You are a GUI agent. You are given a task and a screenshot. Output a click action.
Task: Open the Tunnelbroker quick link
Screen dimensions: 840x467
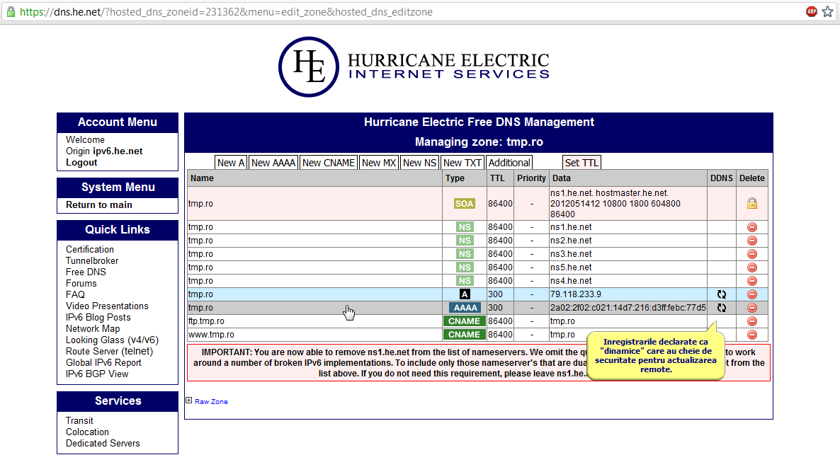coord(92,260)
